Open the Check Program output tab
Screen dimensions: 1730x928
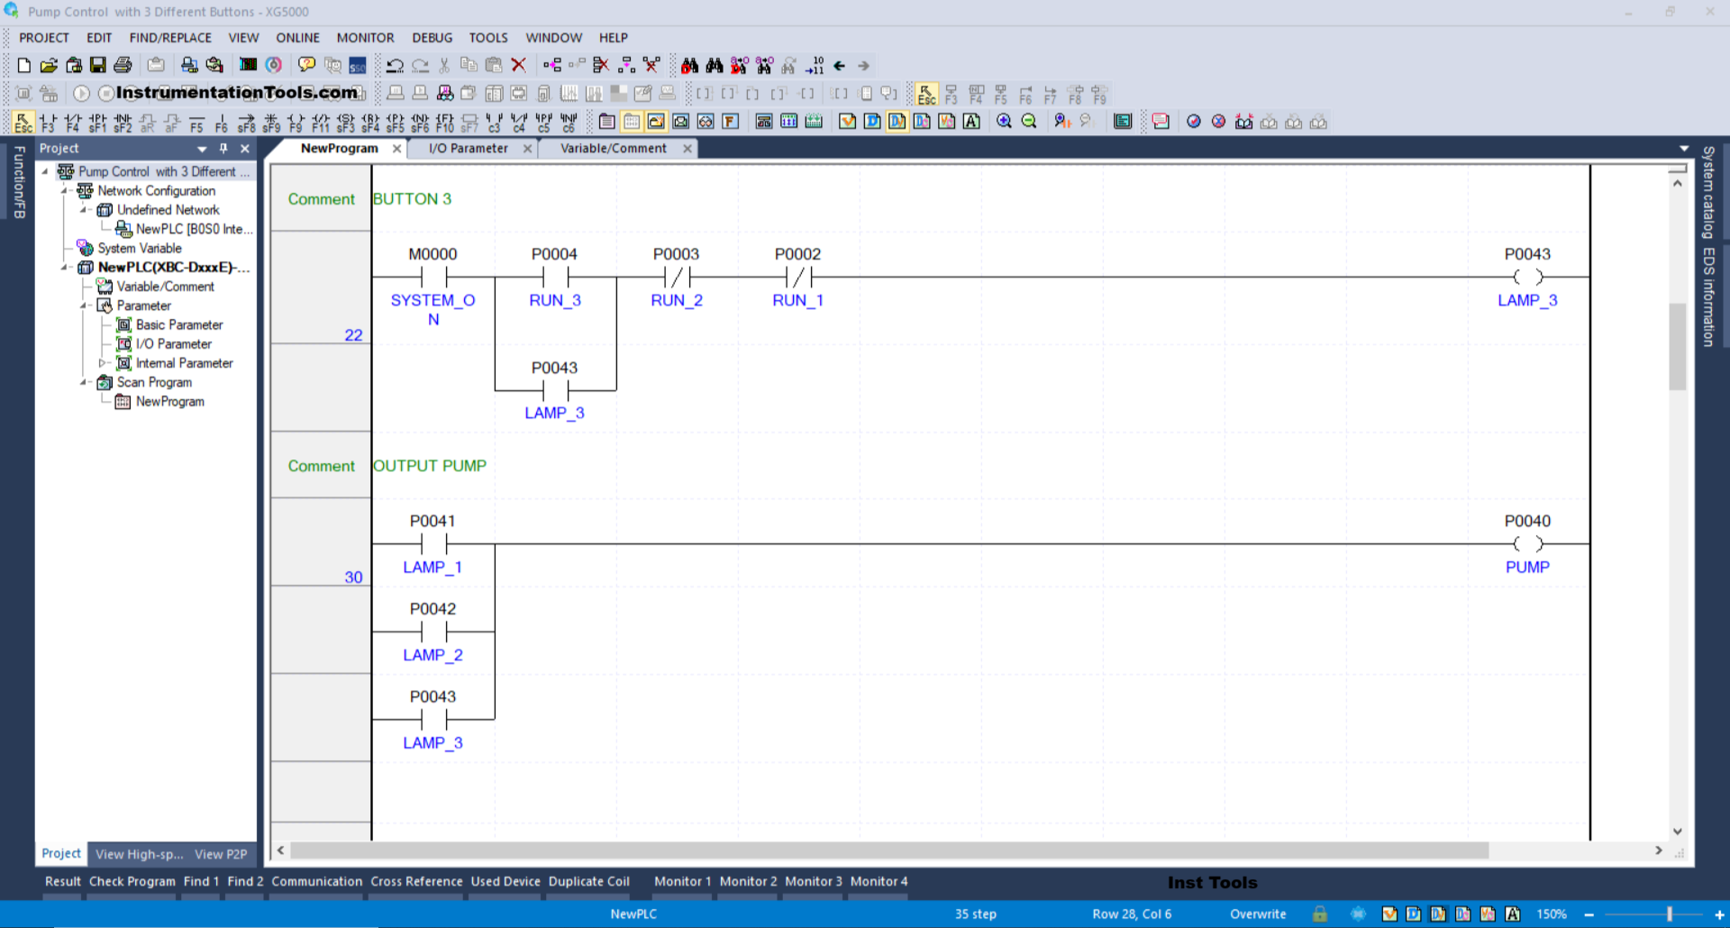pyautogui.click(x=132, y=881)
